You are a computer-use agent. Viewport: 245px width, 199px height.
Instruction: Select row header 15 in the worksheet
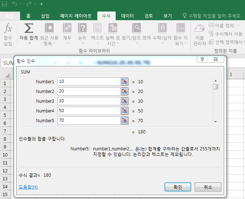[5, 194]
